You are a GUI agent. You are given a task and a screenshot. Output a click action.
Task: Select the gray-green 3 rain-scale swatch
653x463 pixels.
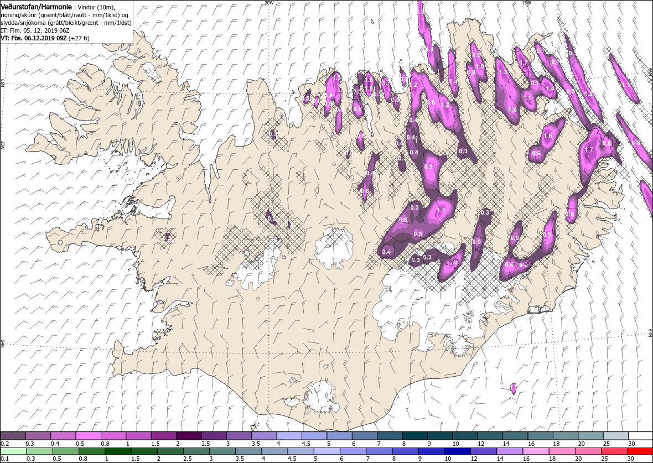click(x=222, y=451)
